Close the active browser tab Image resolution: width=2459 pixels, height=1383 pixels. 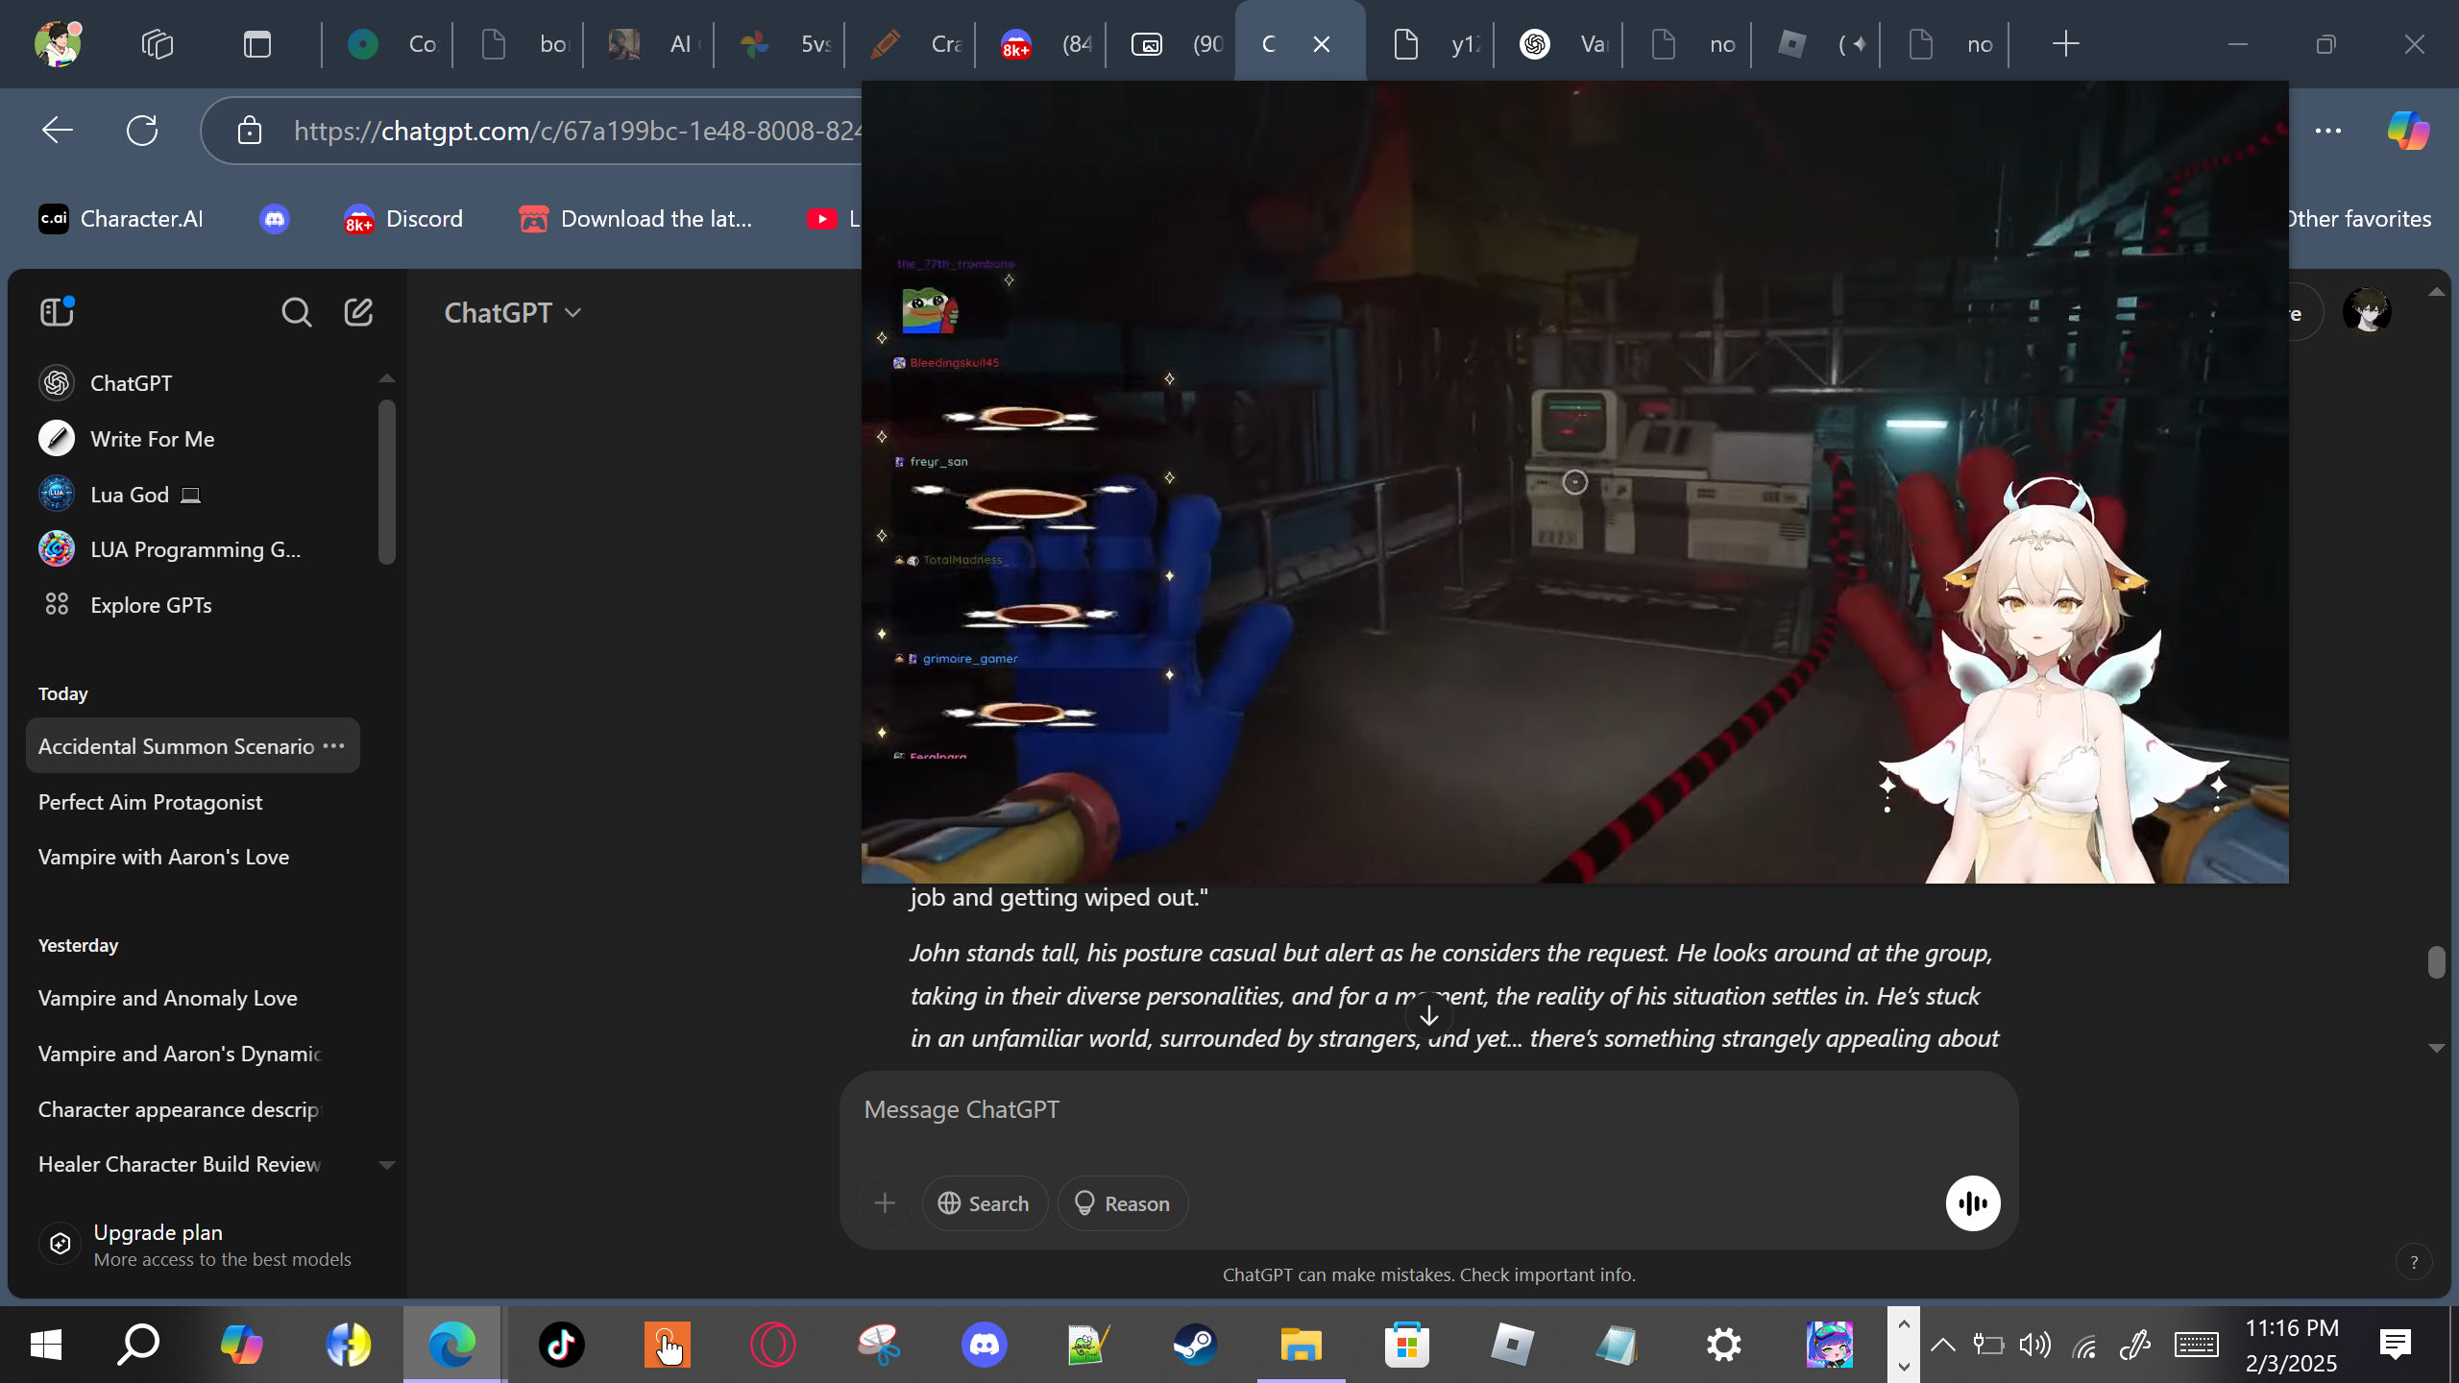[1322, 44]
